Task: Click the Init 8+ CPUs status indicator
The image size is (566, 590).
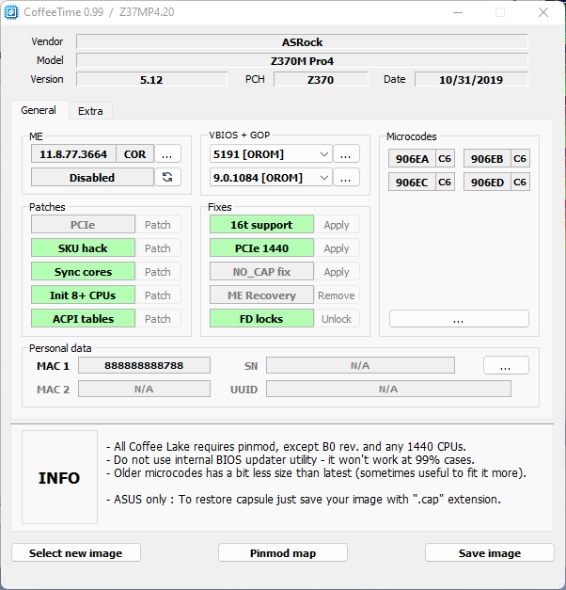Action: (x=83, y=295)
